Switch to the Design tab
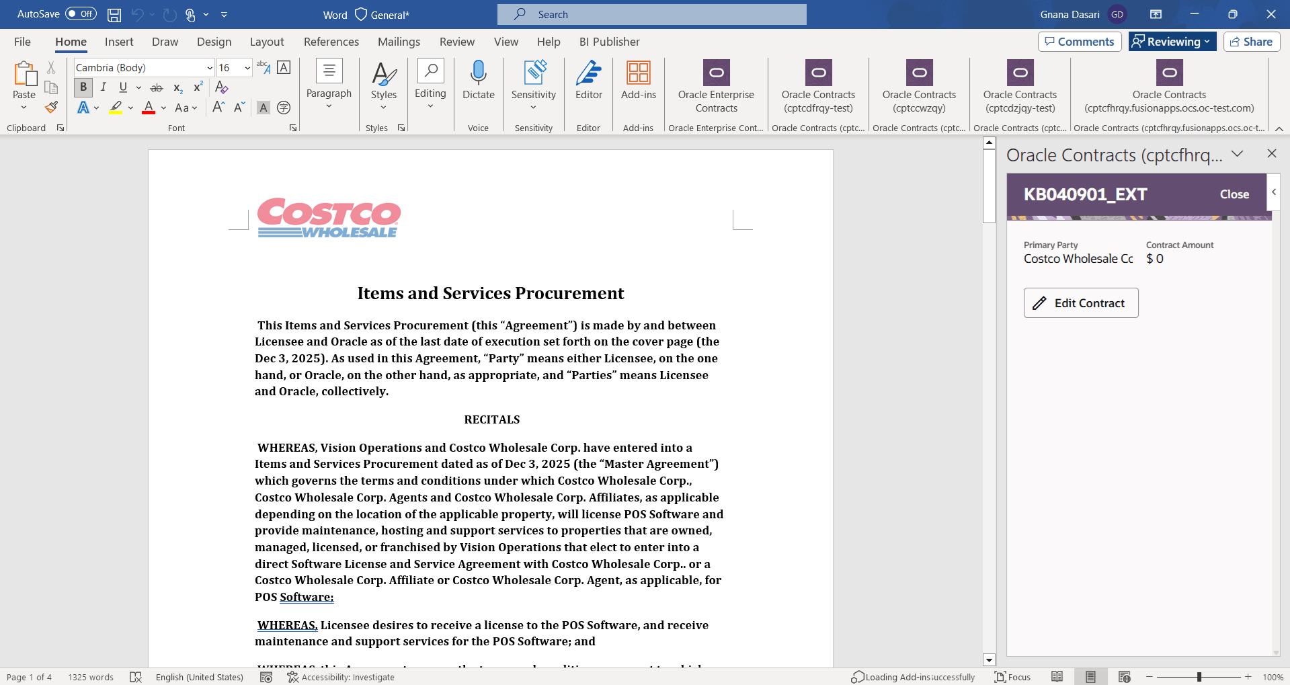The width and height of the screenshot is (1290, 685). pos(214,42)
